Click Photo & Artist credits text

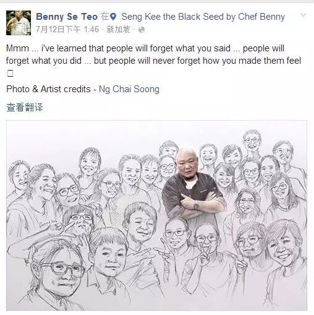[x=48, y=89]
